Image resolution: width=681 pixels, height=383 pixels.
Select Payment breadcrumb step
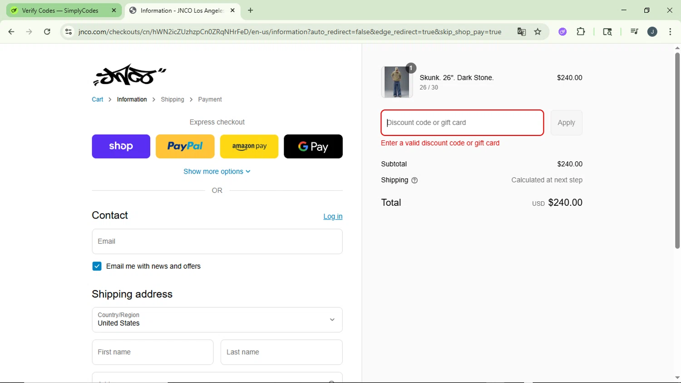210,99
